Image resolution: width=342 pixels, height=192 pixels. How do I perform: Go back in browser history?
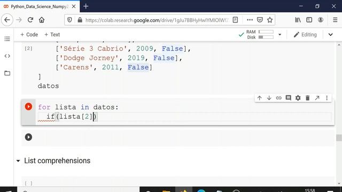pos(7,20)
